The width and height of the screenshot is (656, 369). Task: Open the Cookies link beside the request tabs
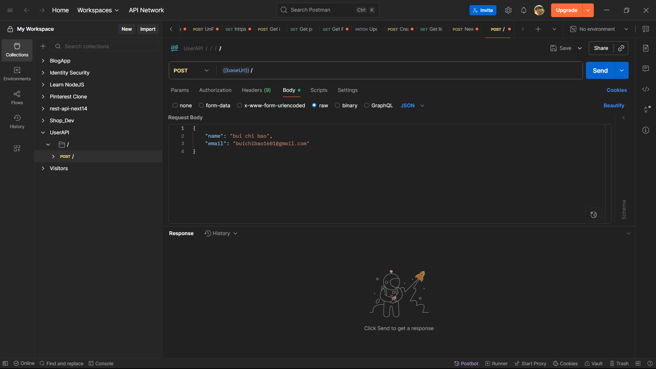[x=617, y=90]
